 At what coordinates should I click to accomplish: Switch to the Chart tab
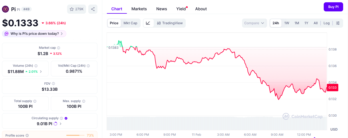117,9
